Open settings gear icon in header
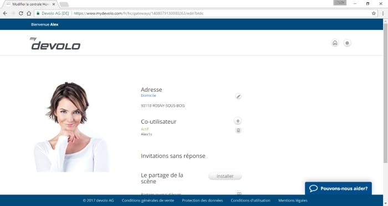Screen dimensions: 388x206 (x=347, y=43)
